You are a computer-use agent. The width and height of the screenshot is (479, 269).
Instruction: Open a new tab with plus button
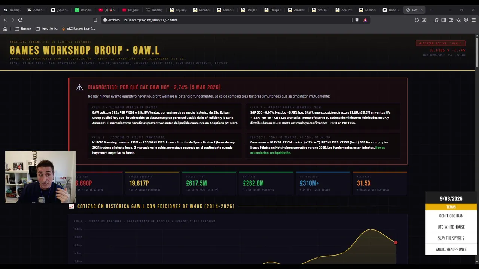point(431,10)
